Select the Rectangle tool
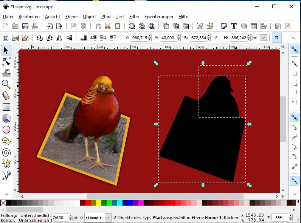 (6, 107)
